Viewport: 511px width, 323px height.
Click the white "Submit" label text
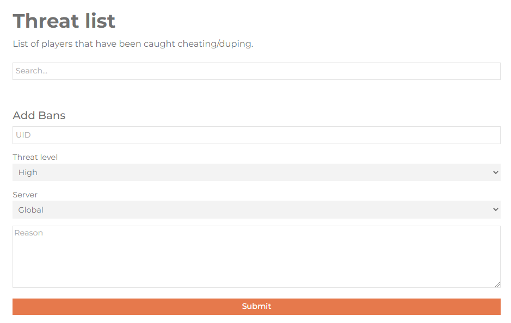256,307
